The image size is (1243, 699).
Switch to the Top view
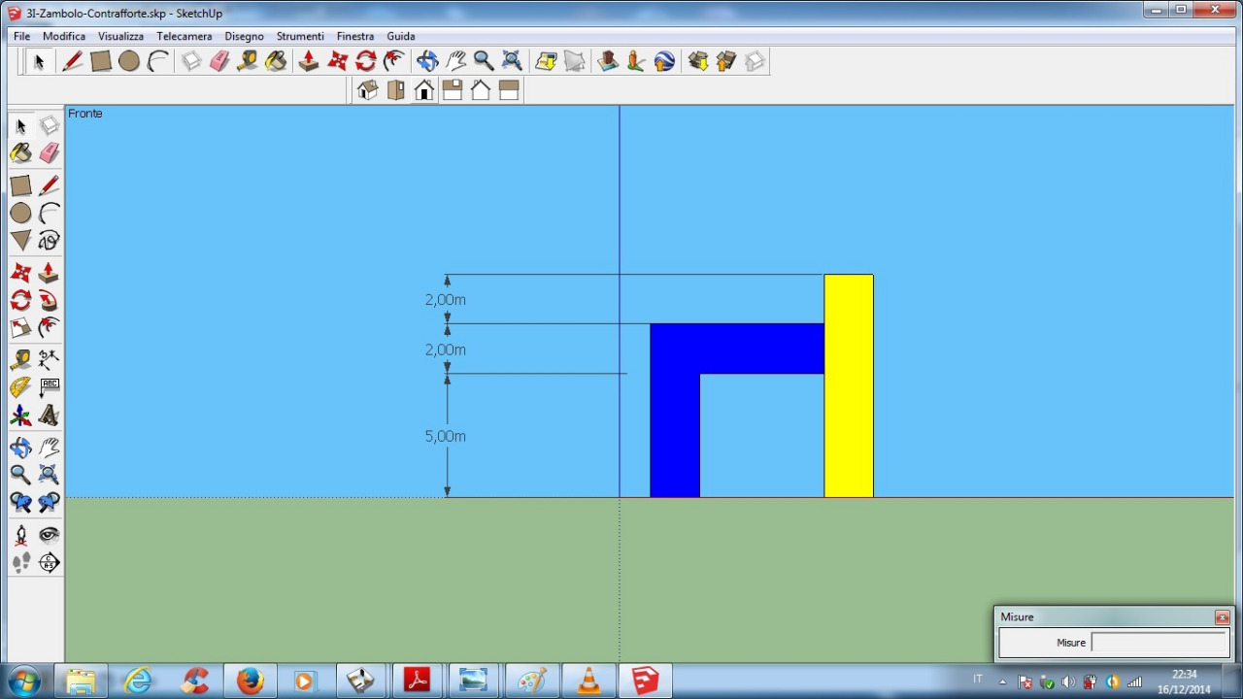395,90
